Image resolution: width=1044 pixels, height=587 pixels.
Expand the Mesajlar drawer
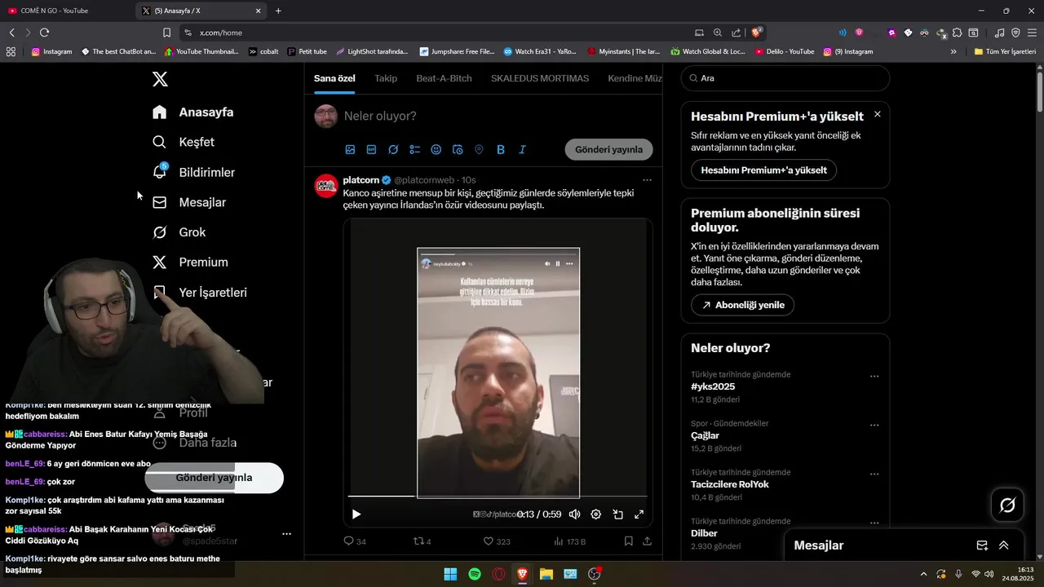(1004, 545)
